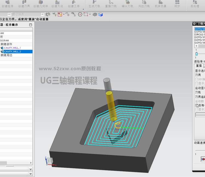The height and width of the screenshot is (177, 205).
Task: Click the CAVITY_MILL_1 operation icon
Action: pyautogui.click(x=2, y=48)
